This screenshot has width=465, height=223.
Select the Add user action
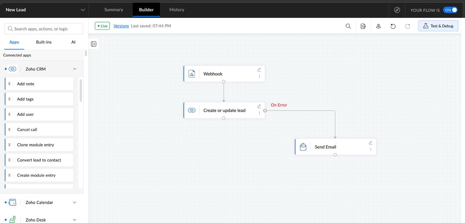[x=39, y=114]
